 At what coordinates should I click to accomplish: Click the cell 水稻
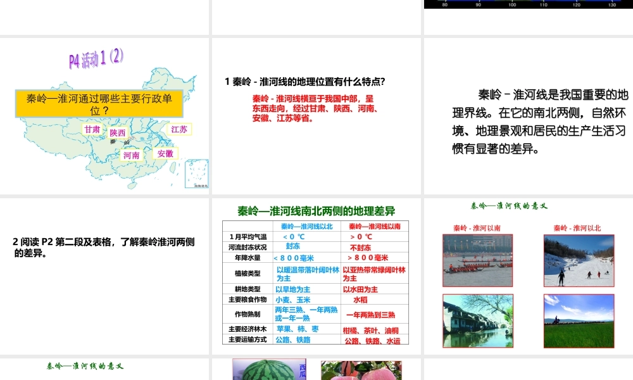tap(360, 300)
